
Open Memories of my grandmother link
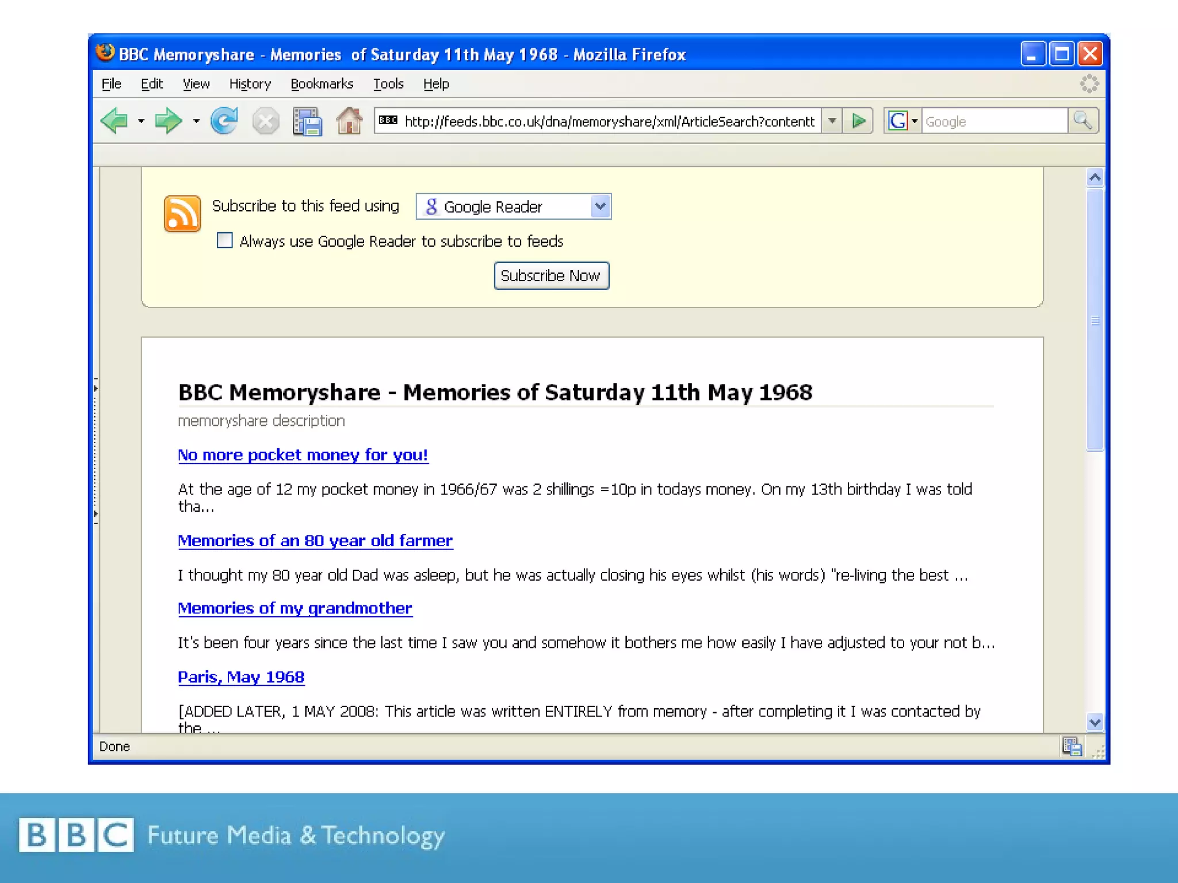(294, 608)
